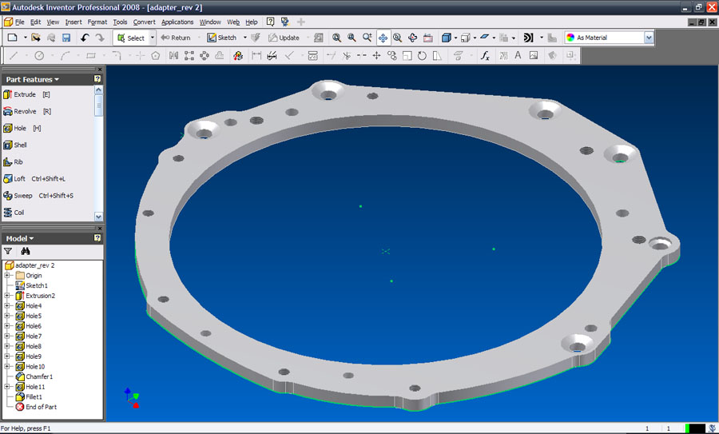Open the Parameters fx tool

tap(485, 56)
